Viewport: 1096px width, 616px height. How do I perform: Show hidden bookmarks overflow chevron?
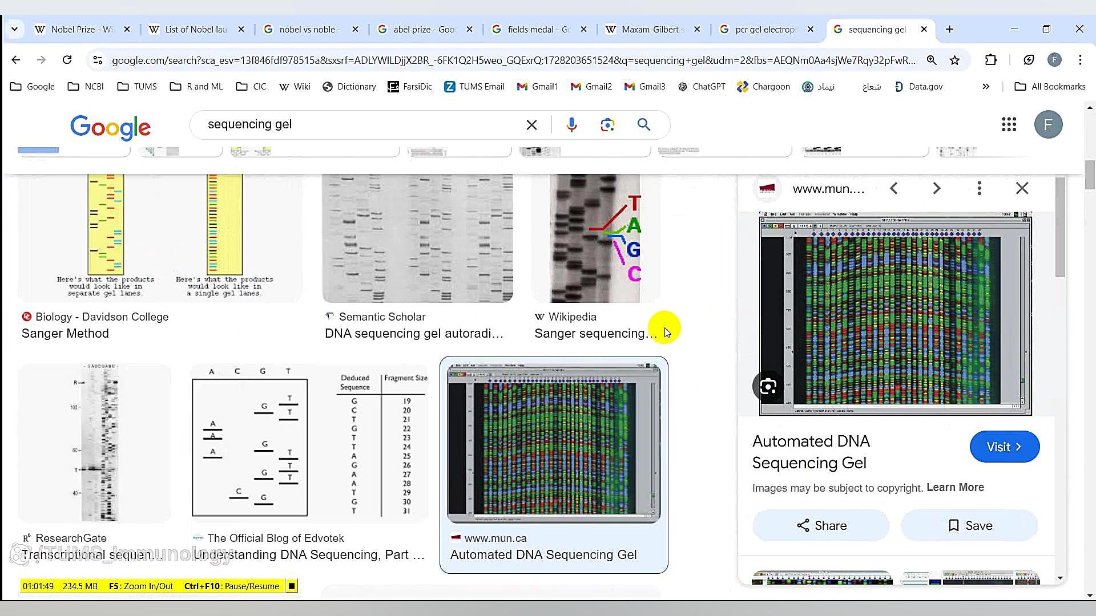pyautogui.click(x=986, y=86)
